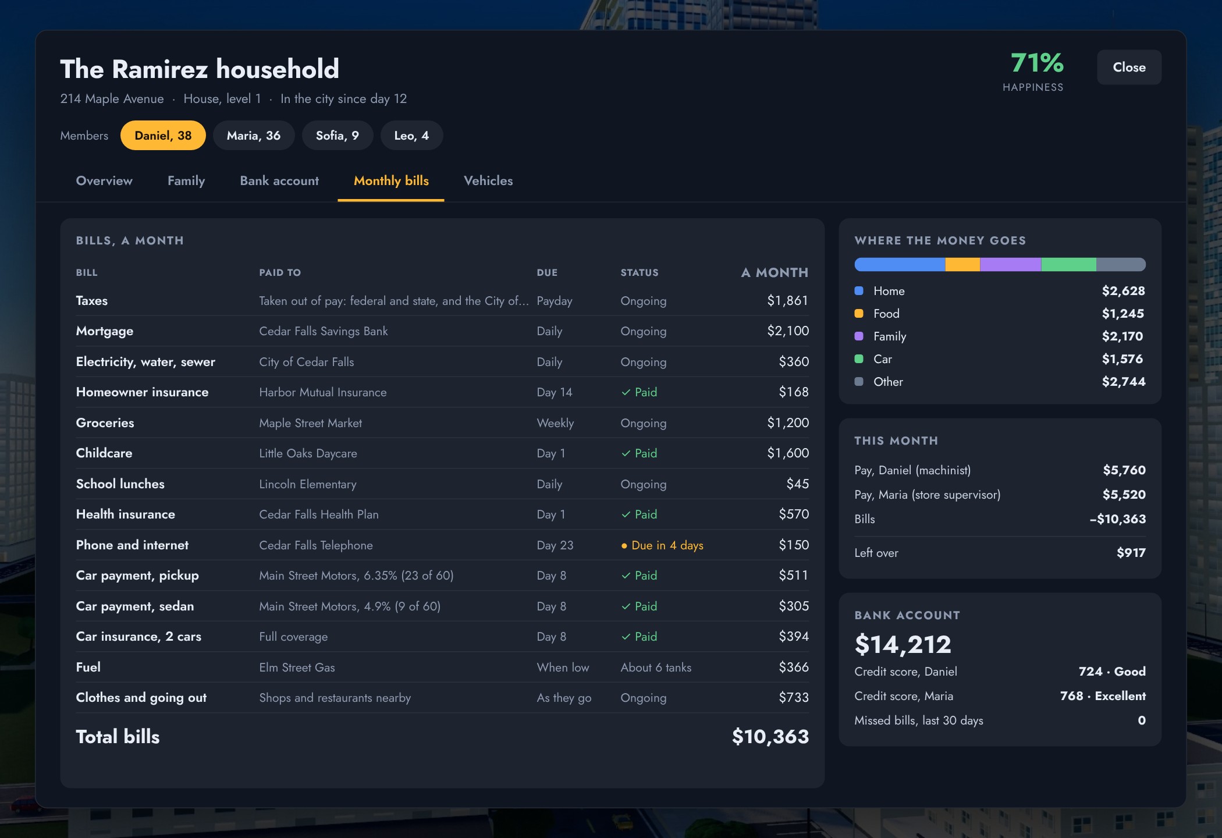The width and height of the screenshot is (1222, 838).
Task: Click the blue Home legend swatch
Action: coord(859,291)
